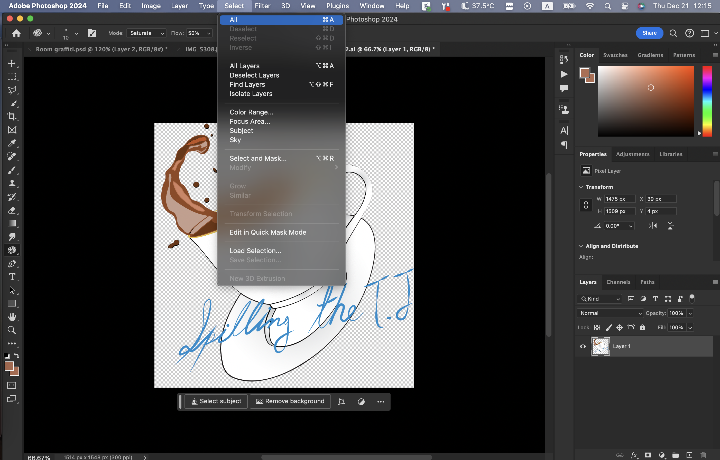Select the Eyedropper tool
720x460 pixels.
pos(12,143)
